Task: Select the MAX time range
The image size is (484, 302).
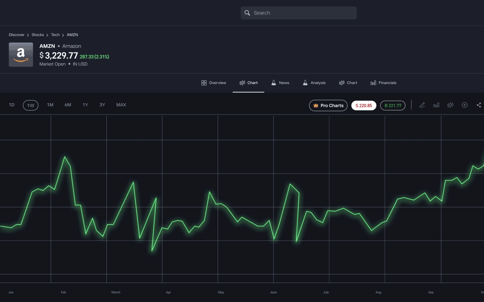Action: [121, 105]
